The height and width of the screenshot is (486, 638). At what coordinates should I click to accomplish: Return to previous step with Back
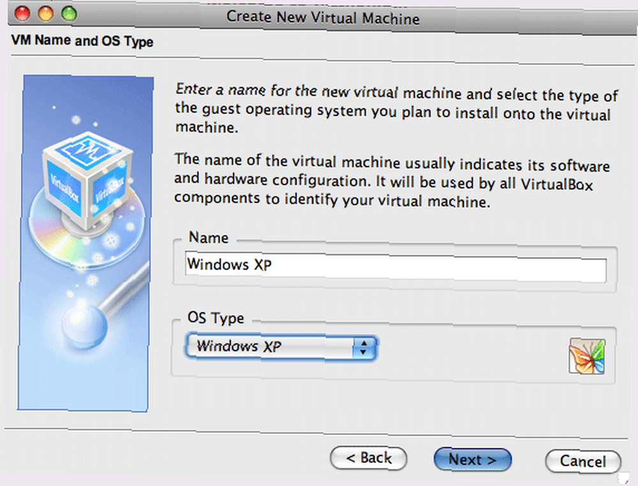(x=368, y=458)
